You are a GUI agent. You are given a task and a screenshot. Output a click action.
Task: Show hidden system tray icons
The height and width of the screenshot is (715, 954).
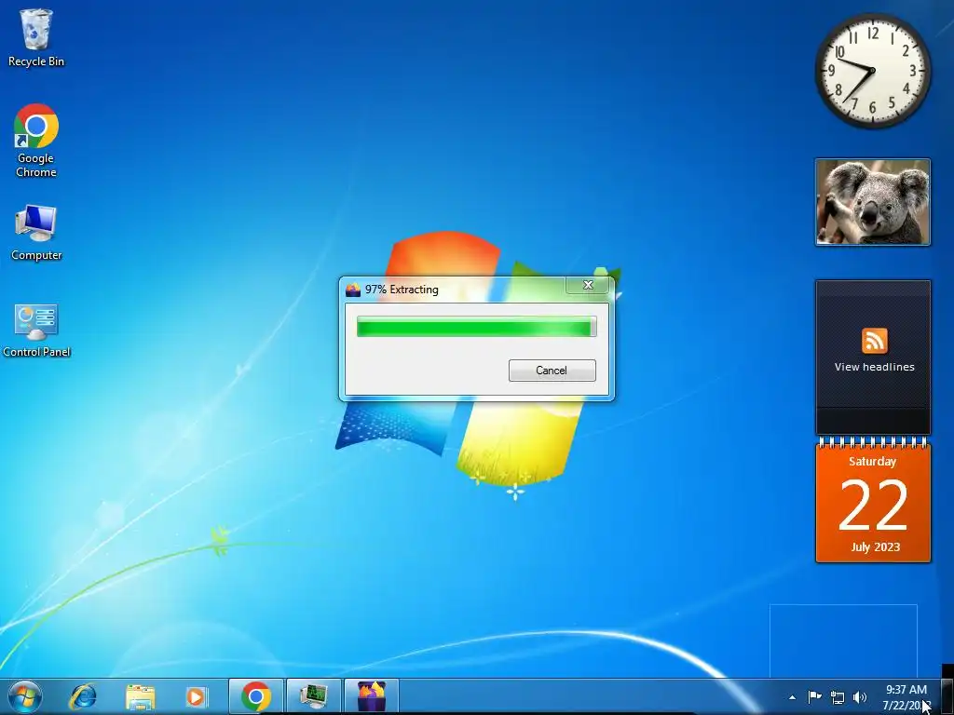(x=792, y=697)
